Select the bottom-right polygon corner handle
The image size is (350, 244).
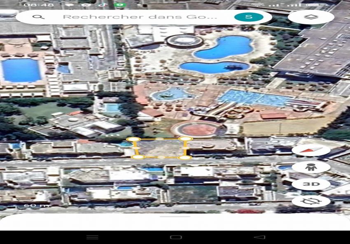coord(185,157)
